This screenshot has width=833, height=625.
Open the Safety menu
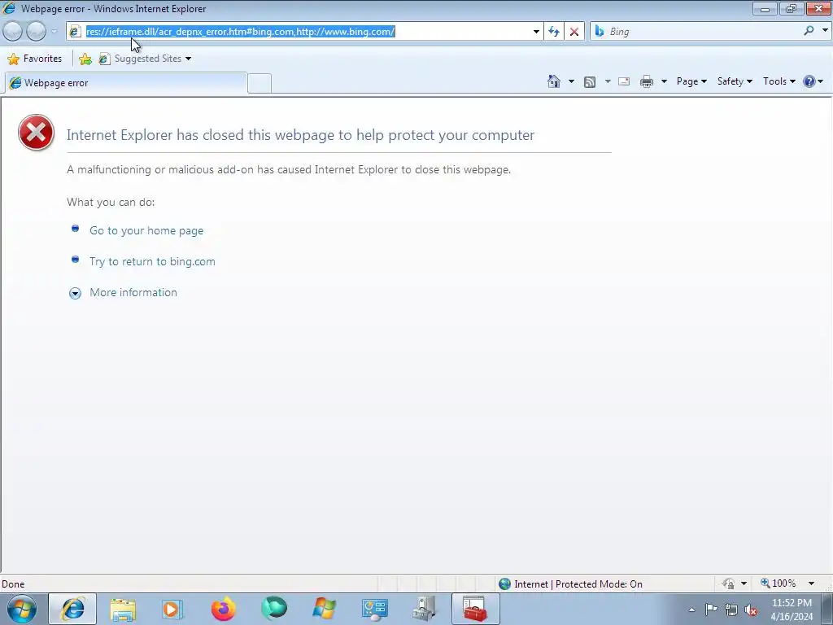click(735, 81)
